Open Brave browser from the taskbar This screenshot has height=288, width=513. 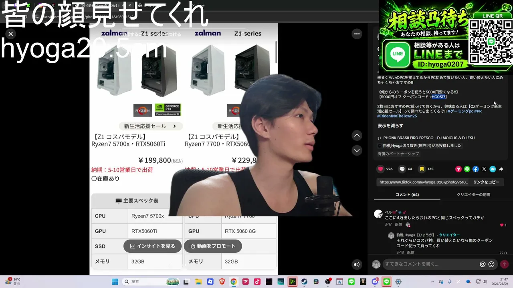pos(222,282)
